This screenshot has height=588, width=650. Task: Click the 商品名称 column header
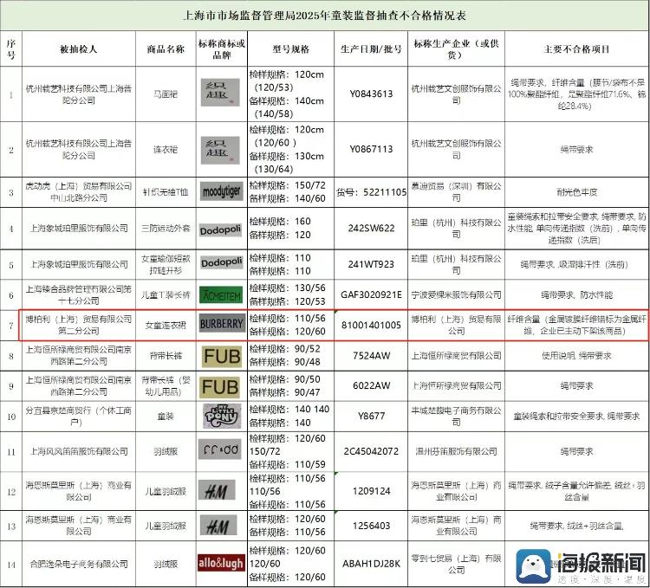(166, 49)
